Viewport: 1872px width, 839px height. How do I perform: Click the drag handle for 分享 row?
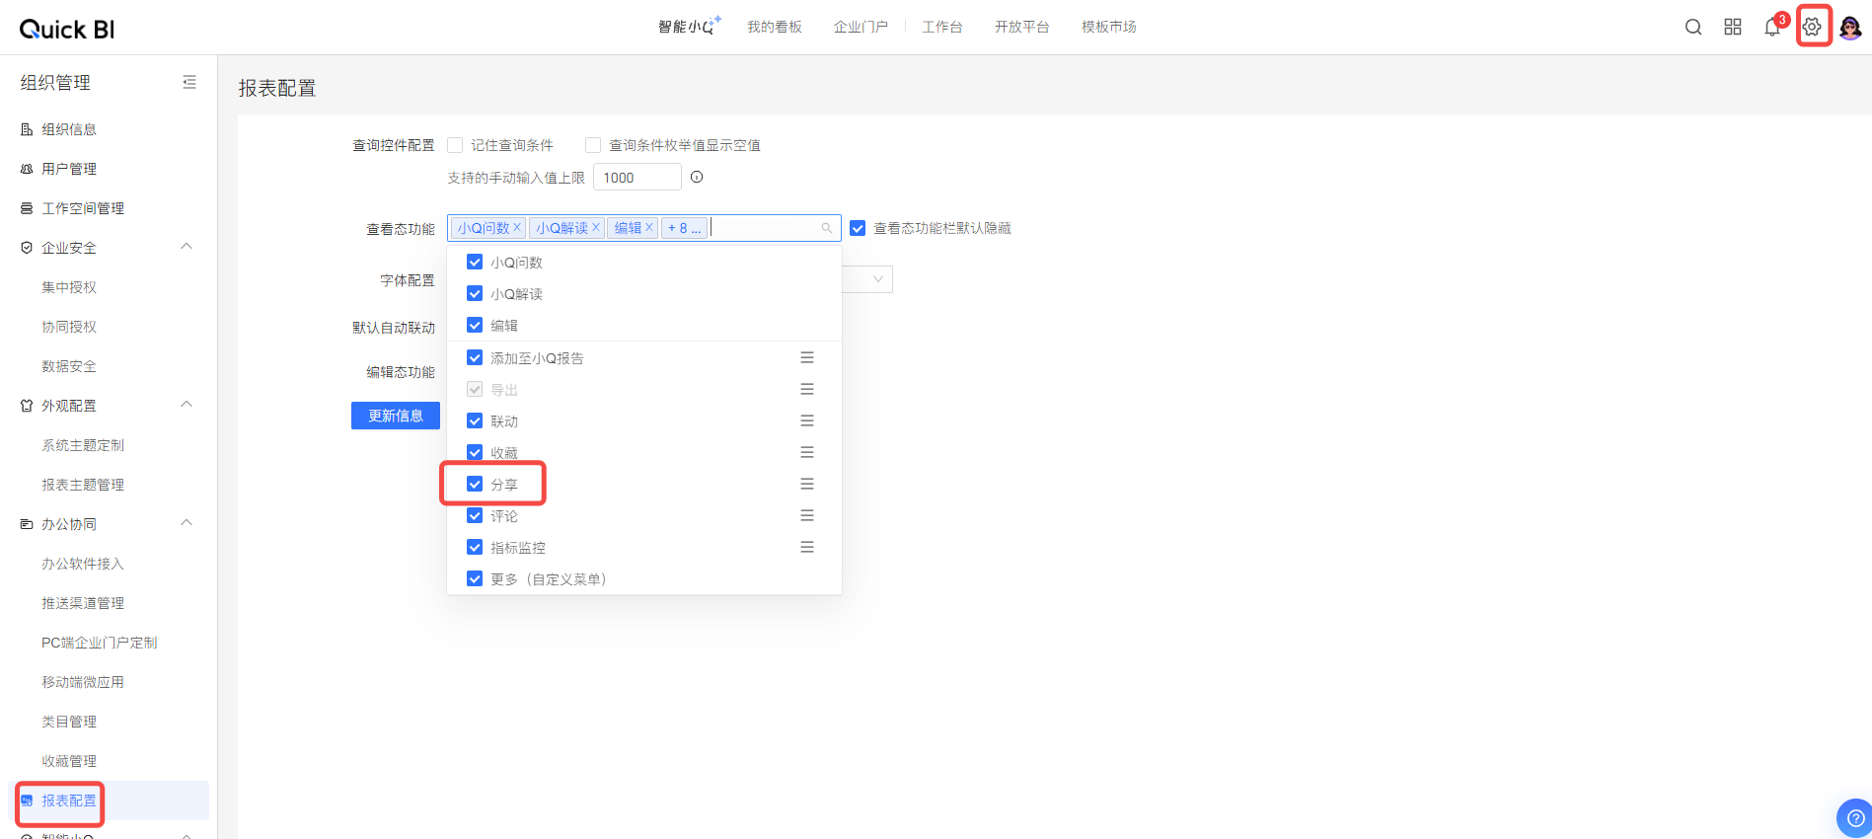tap(807, 484)
